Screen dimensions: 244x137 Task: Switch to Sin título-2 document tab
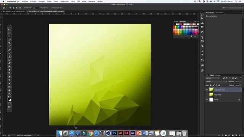coord(14,11)
